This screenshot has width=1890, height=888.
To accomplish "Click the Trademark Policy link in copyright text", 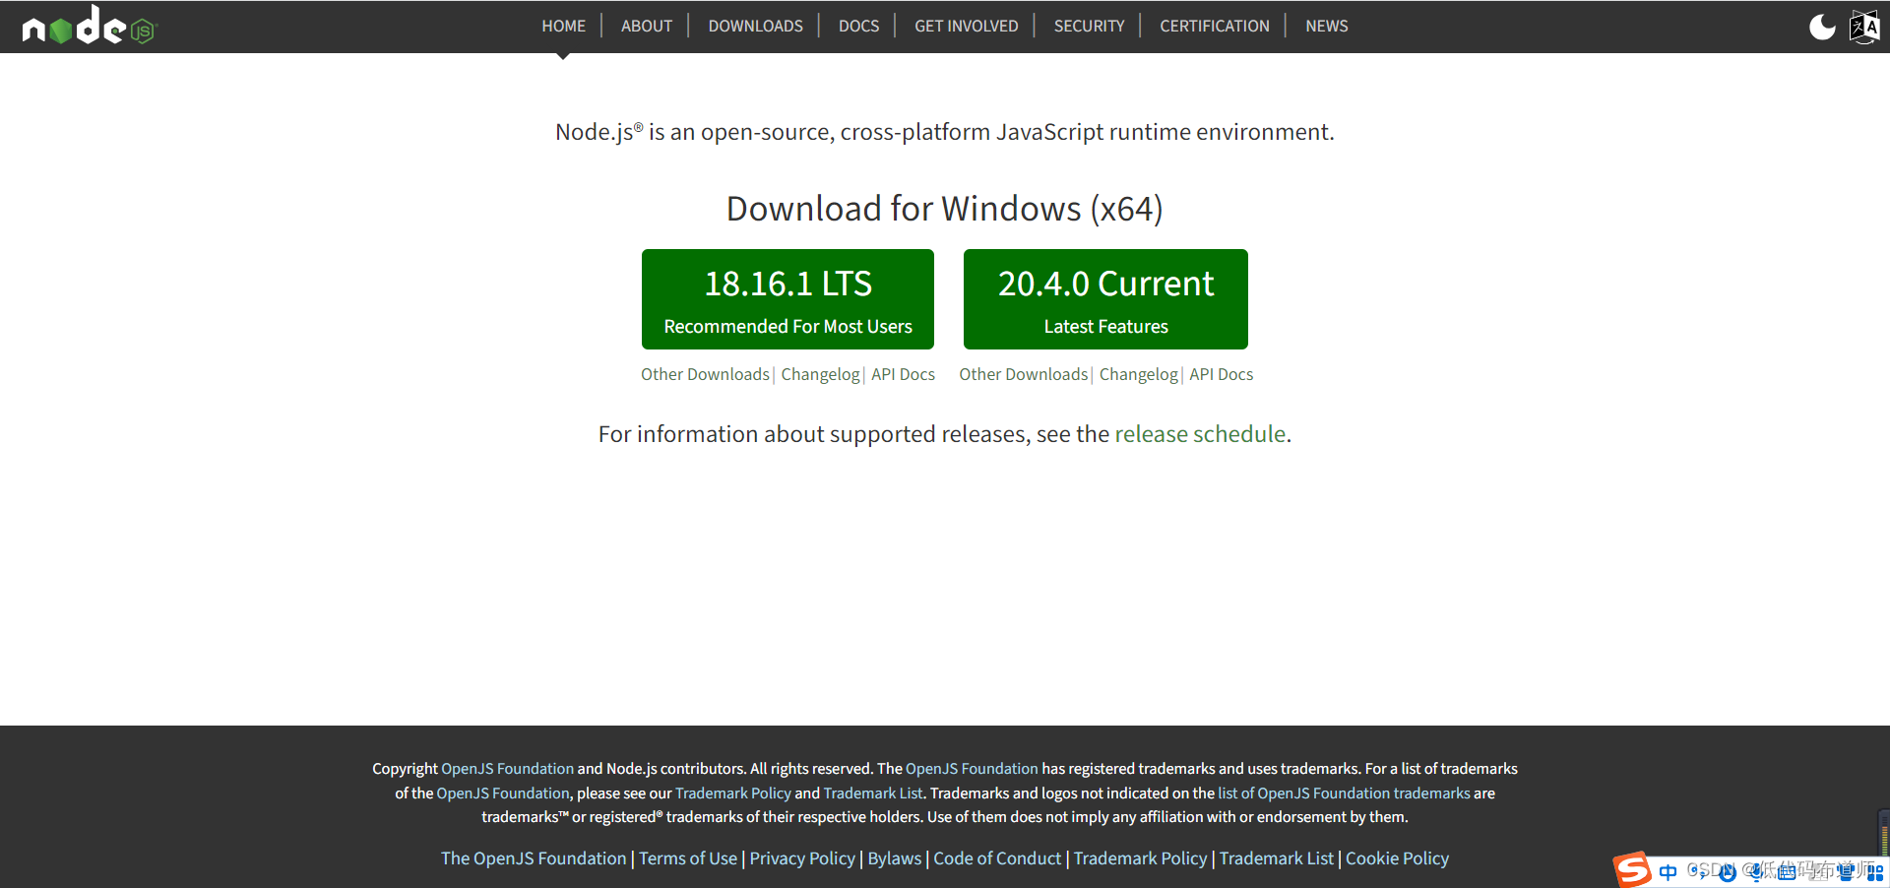I will tap(733, 793).
